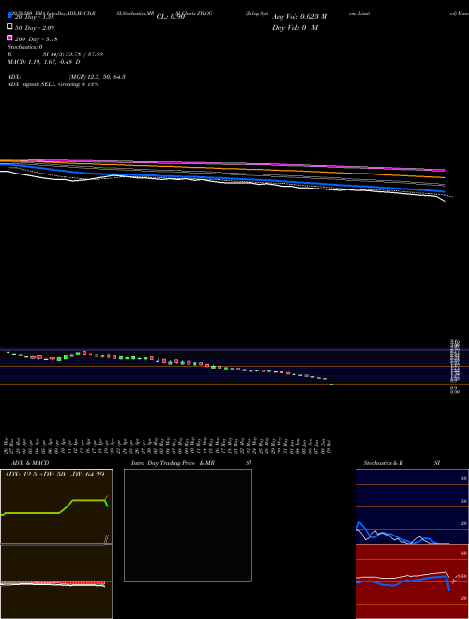Click the magenta 200 Day EMA legend swatch
This screenshot has height=619, width=469.
pyautogui.click(x=9, y=38)
